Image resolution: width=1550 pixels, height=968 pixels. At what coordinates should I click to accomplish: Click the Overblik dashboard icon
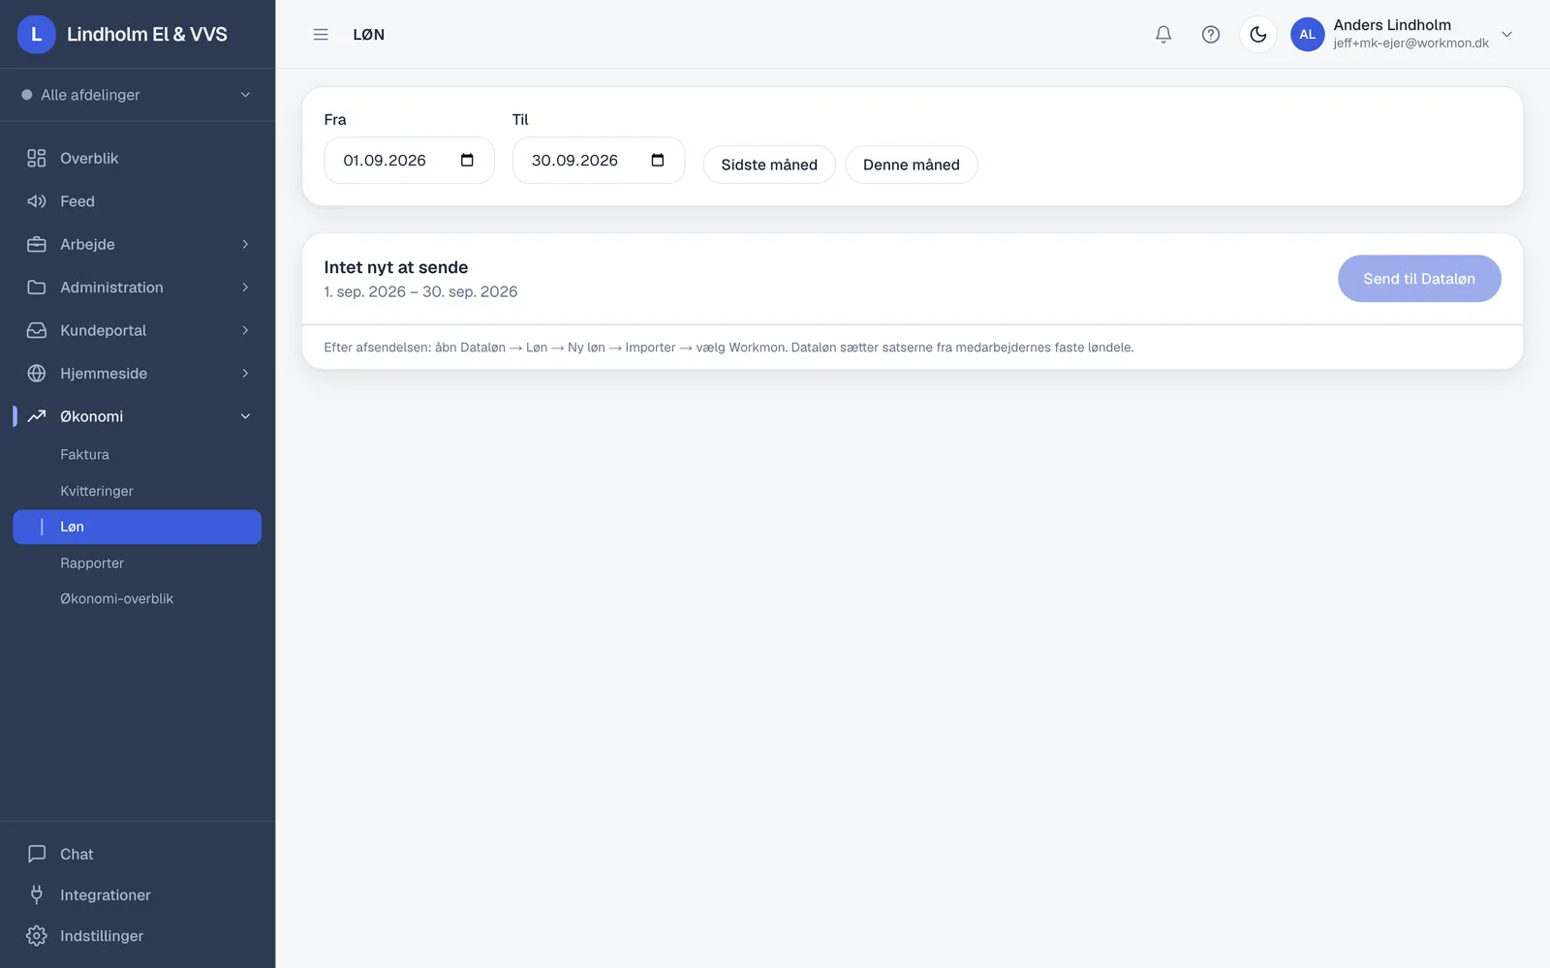37,159
